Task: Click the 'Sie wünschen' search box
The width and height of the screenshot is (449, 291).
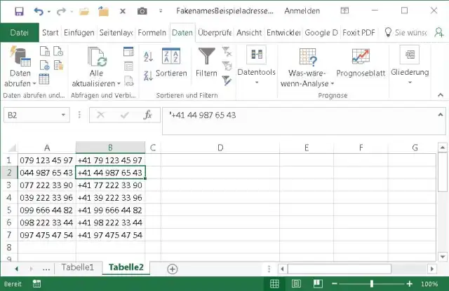Action: pos(406,33)
